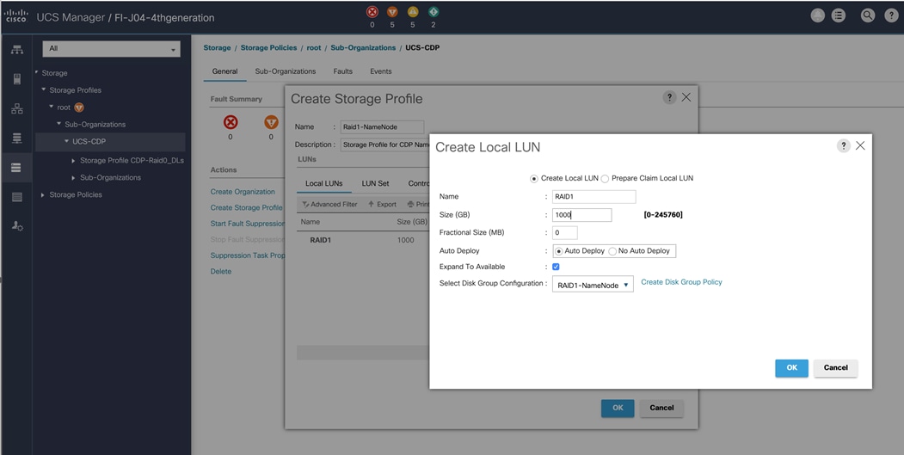Click the storage profile Name field Raid1-NameNode
This screenshot has height=455, width=904.
point(382,127)
